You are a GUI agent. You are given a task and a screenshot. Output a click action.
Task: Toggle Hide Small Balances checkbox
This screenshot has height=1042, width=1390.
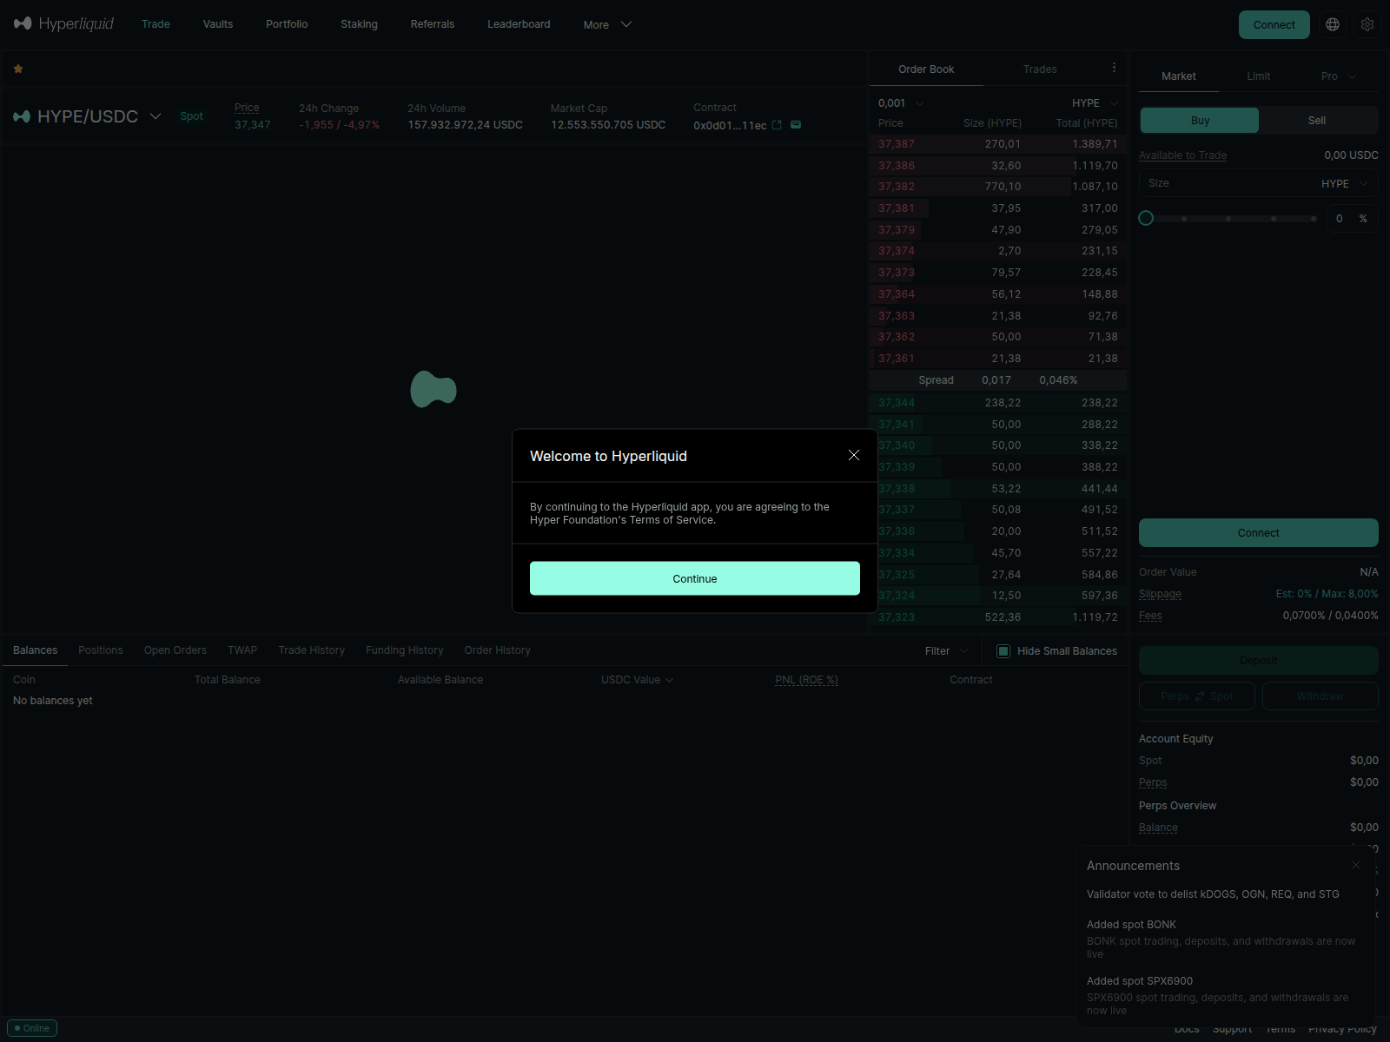pyautogui.click(x=1003, y=650)
